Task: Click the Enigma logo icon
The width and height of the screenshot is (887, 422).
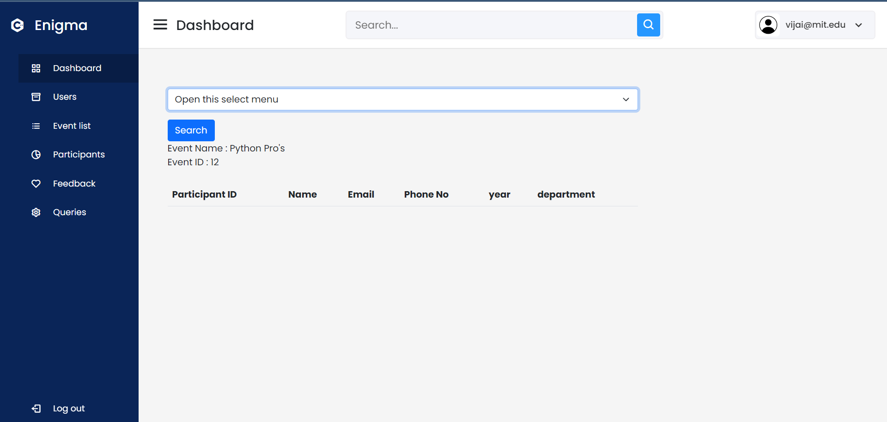Action: [x=18, y=25]
